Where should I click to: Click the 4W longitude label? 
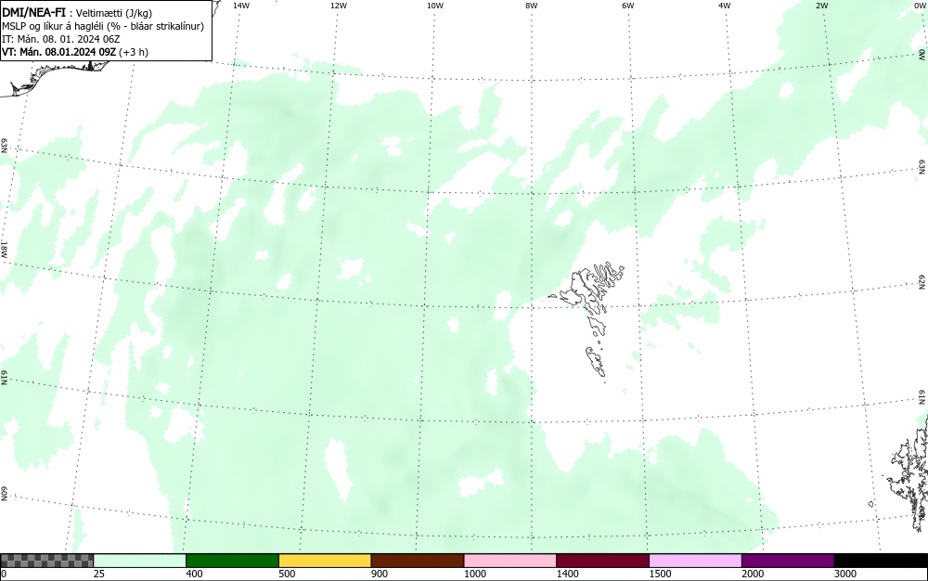tap(725, 6)
